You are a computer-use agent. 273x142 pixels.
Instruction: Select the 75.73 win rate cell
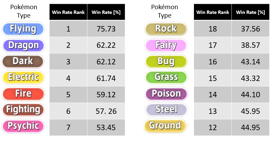(x=106, y=29)
